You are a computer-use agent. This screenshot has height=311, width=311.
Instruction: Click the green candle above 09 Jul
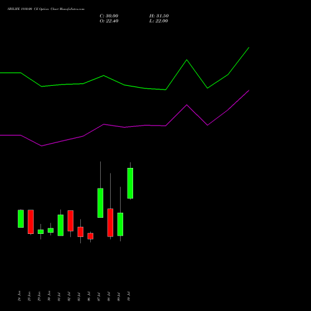pyautogui.click(x=120, y=224)
